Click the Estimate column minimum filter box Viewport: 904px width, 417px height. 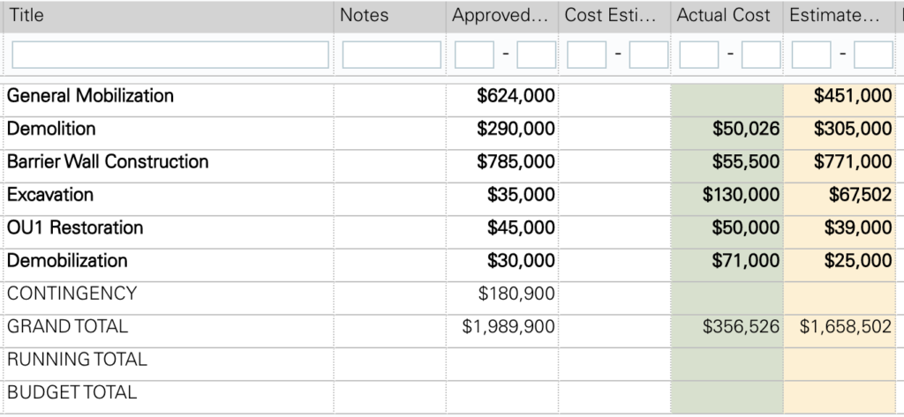(x=812, y=56)
